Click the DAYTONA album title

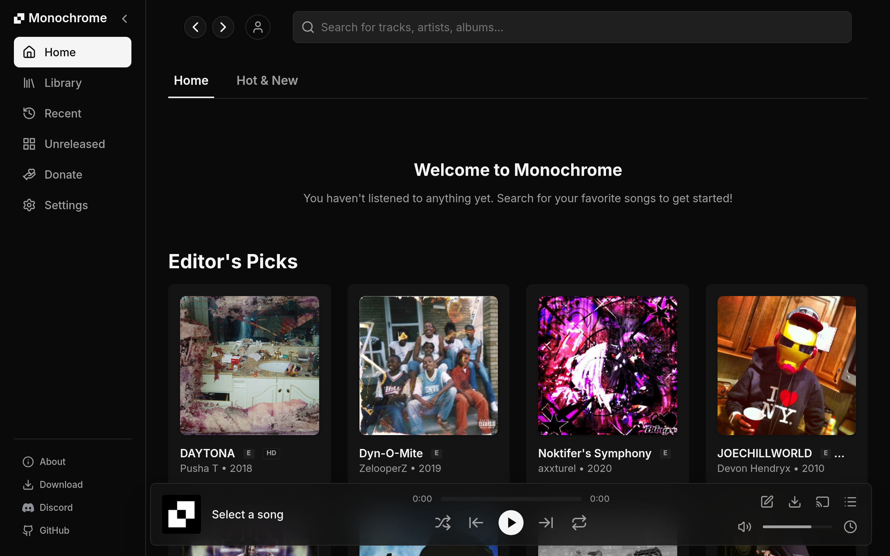pyautogui.click(x=208, y=453)
